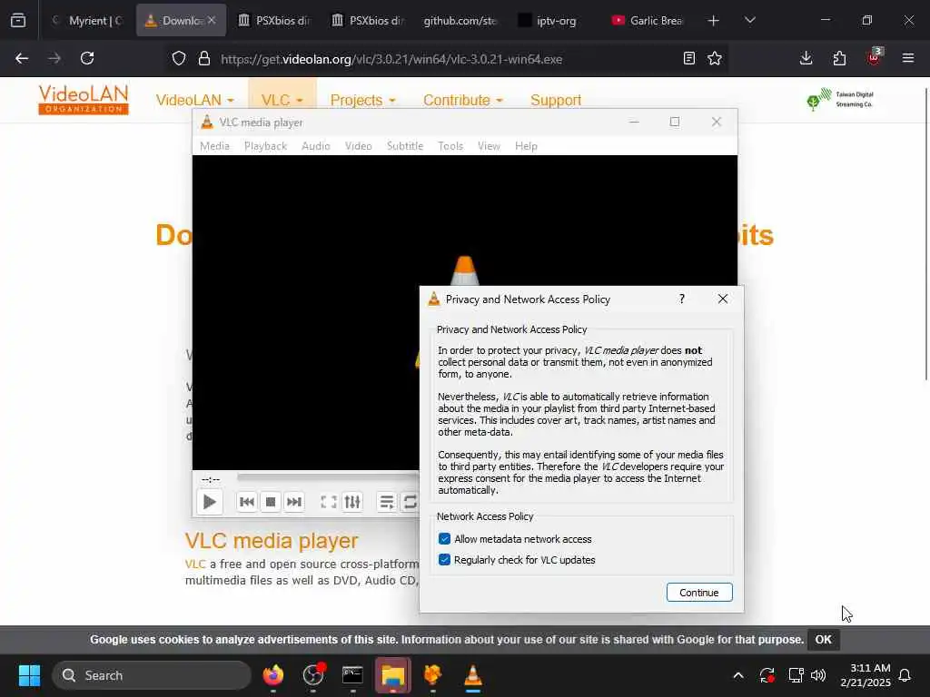Expand the Contribute dropdown on website

(x=462, y=100)
